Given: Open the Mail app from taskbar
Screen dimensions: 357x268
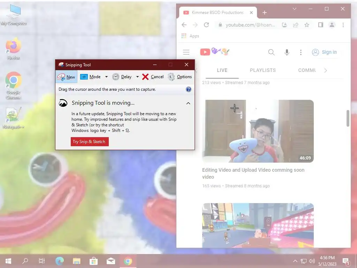Looking at the screenshot, I should pos(111,261).
